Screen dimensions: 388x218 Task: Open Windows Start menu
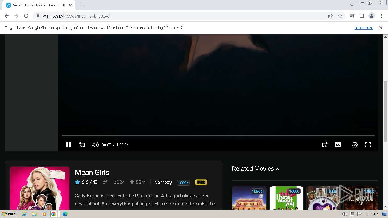pyautogui.click(x=8, y=214)
